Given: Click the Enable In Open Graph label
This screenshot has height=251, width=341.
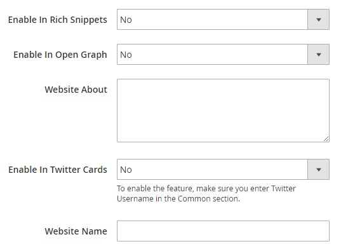Looking at the screenshot, I should pyautogui.click(x=60, y=55).
